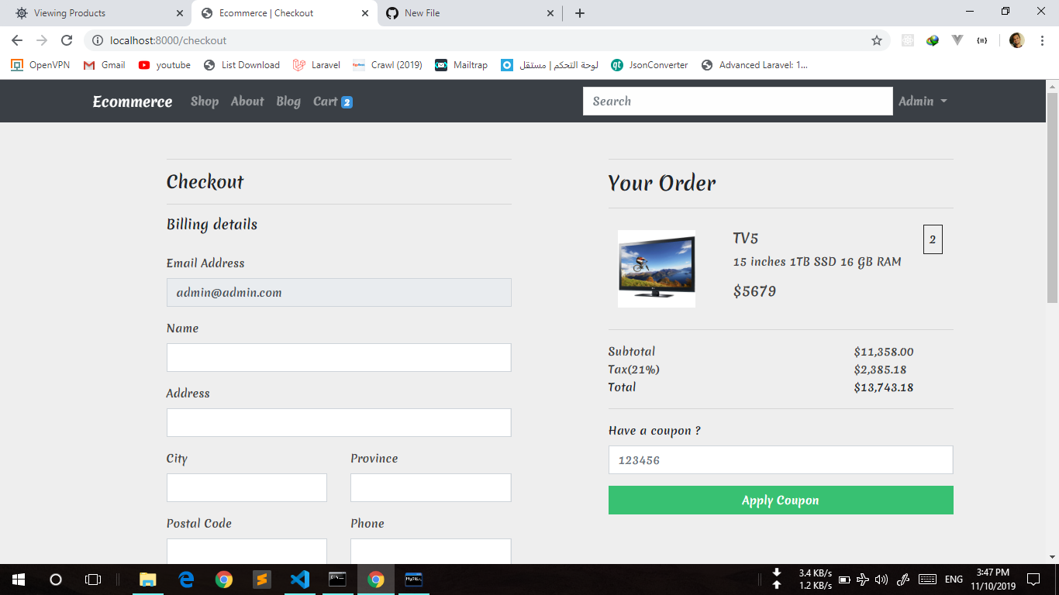This screenshot has width=1059, height=595.
Task: Click the Chrome profile avatar
Action: point(1016,40)
